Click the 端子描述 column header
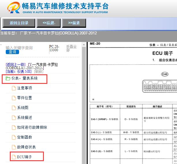The width and height of the screenshot is (177, 164). (157, 106)
